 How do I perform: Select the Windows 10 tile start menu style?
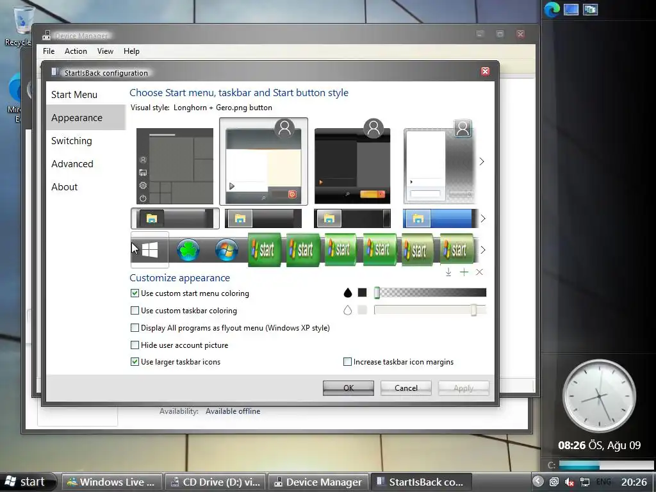point(175,166)
